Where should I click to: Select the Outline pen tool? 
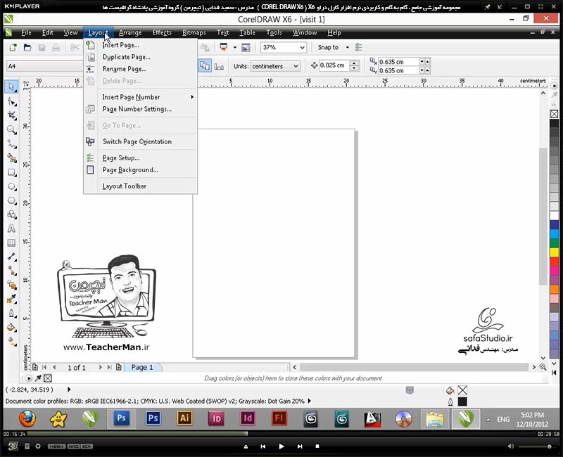coord(11,313)
